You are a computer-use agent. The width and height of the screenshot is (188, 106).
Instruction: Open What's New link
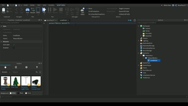(x=167, y=5)
